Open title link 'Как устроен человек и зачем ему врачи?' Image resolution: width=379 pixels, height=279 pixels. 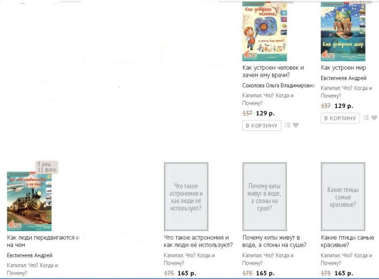[273, 72]
